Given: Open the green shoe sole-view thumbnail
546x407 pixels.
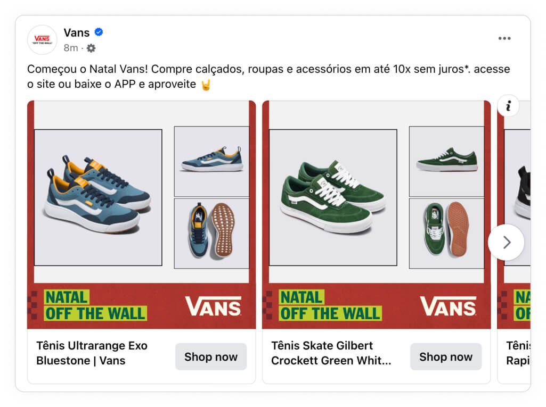Looking at the screenshot, I should tap(447, 234).
